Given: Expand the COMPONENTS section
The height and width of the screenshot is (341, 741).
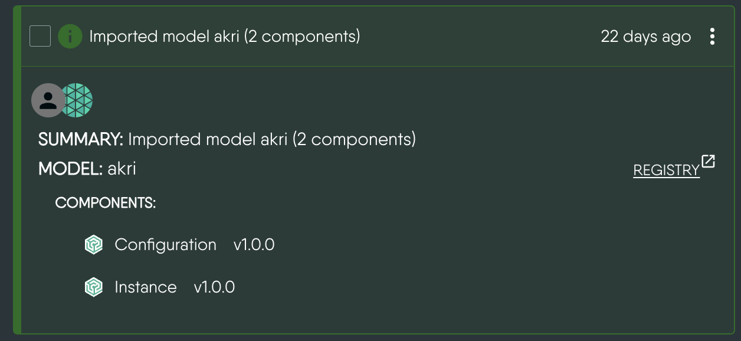Looking at the screenshot, I should coord(105,202).
